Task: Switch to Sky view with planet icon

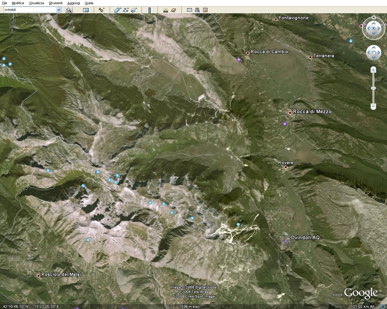Action: 174,10
